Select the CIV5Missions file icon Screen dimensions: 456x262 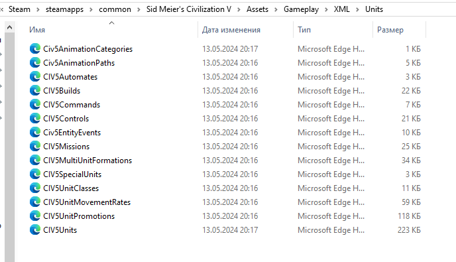point(35,147)
